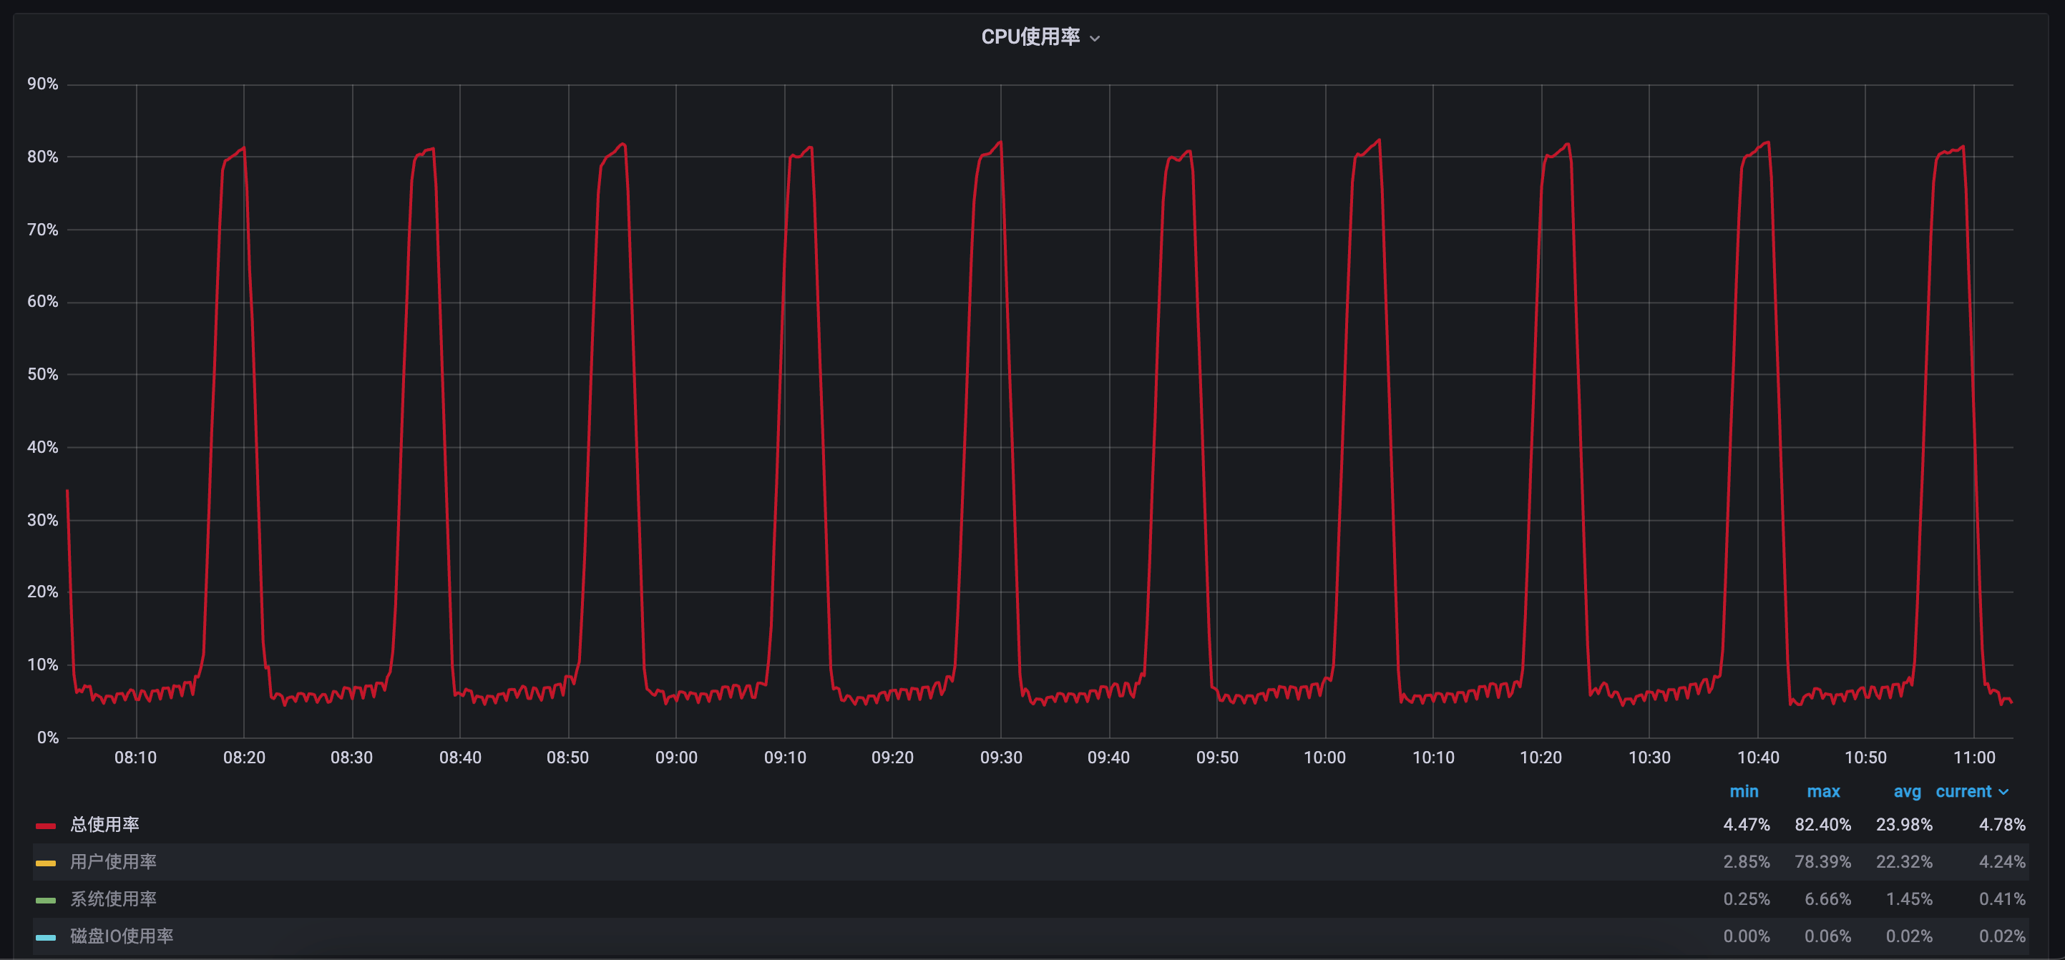Toggle the 总使用率 series in the legend
This screenshot has width=2065, height=960.
pos(105,825)
